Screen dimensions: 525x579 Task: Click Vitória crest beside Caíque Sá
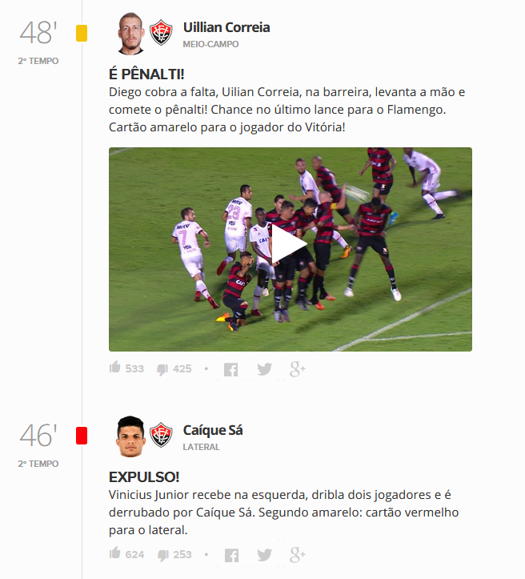(x=161, y=435)
